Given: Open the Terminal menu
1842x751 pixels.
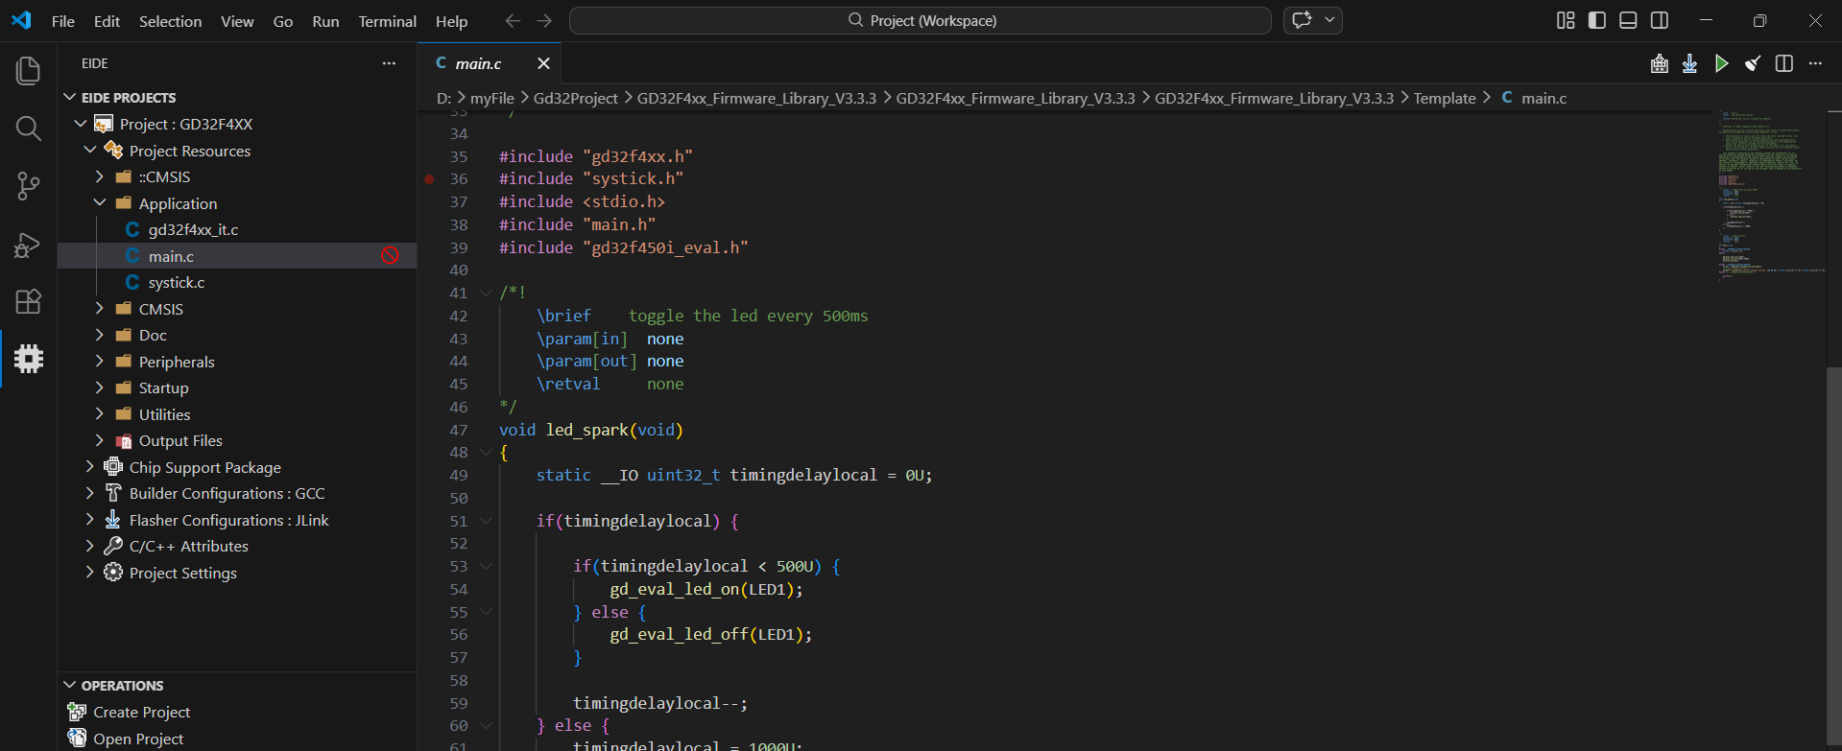Looking at the screenshot, I should [387, 21].
